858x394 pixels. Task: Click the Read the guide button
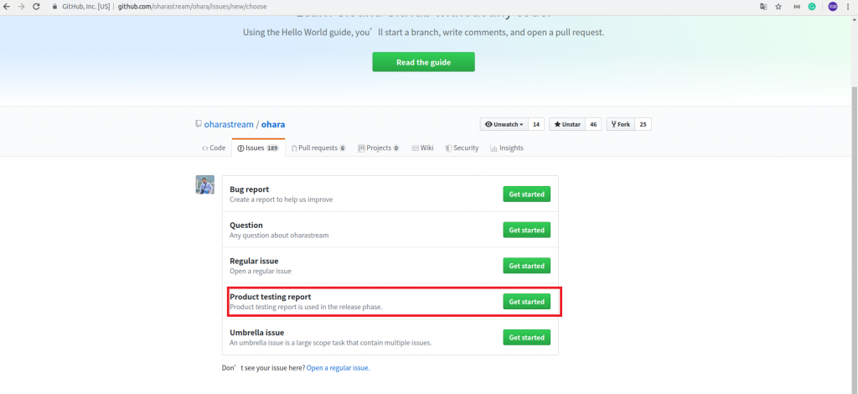[x=423, y=62]
